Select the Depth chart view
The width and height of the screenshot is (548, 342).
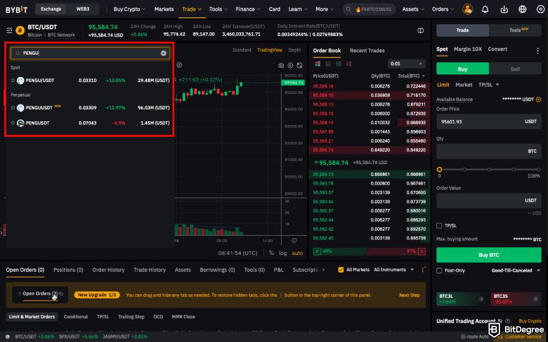295,50
